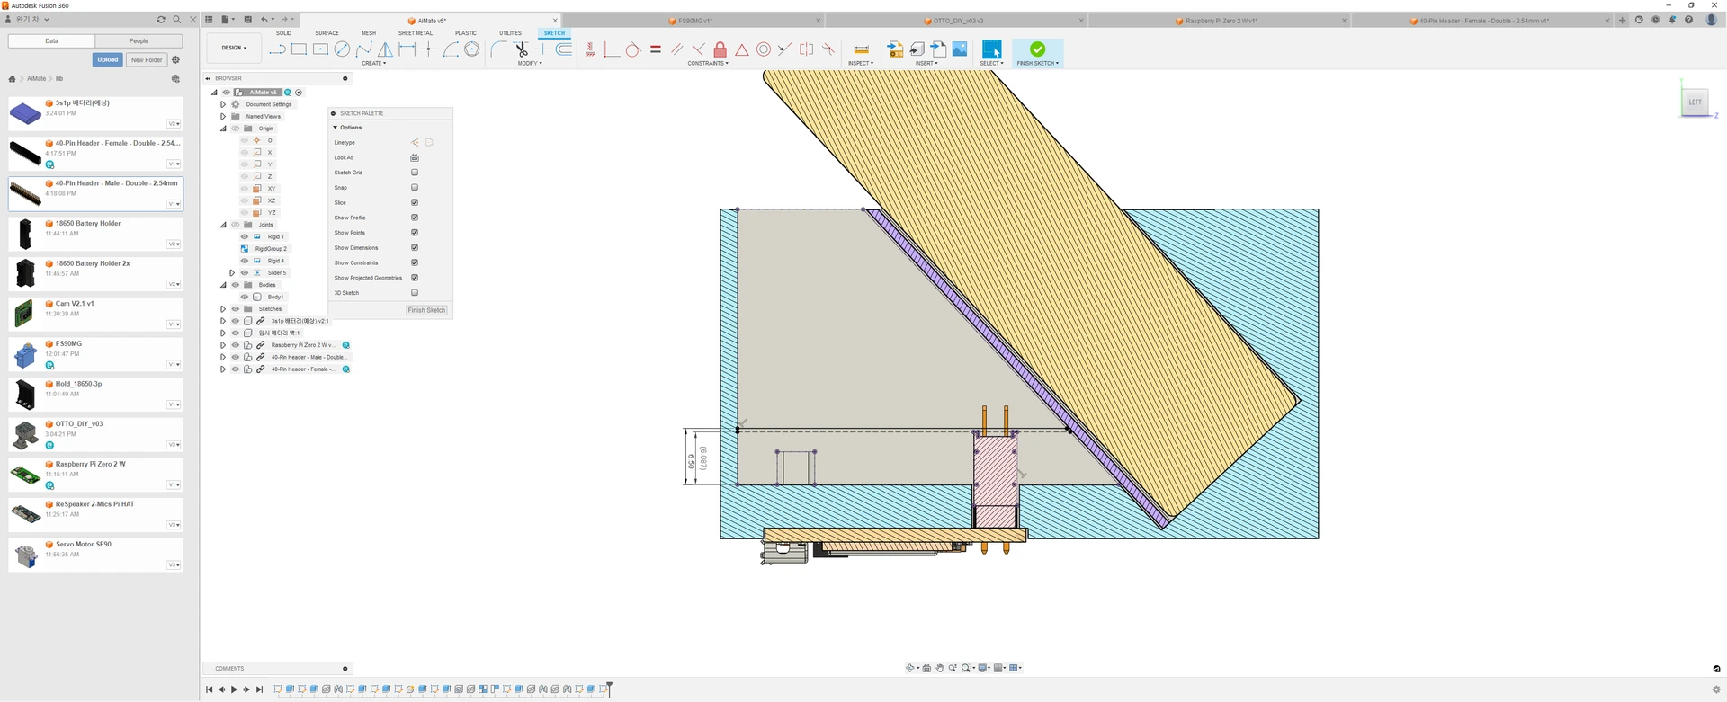The width and height of the screenshot is (1727, 702).
Task: Open the DESIGN workspace dropdown
Action: [234, 48]
